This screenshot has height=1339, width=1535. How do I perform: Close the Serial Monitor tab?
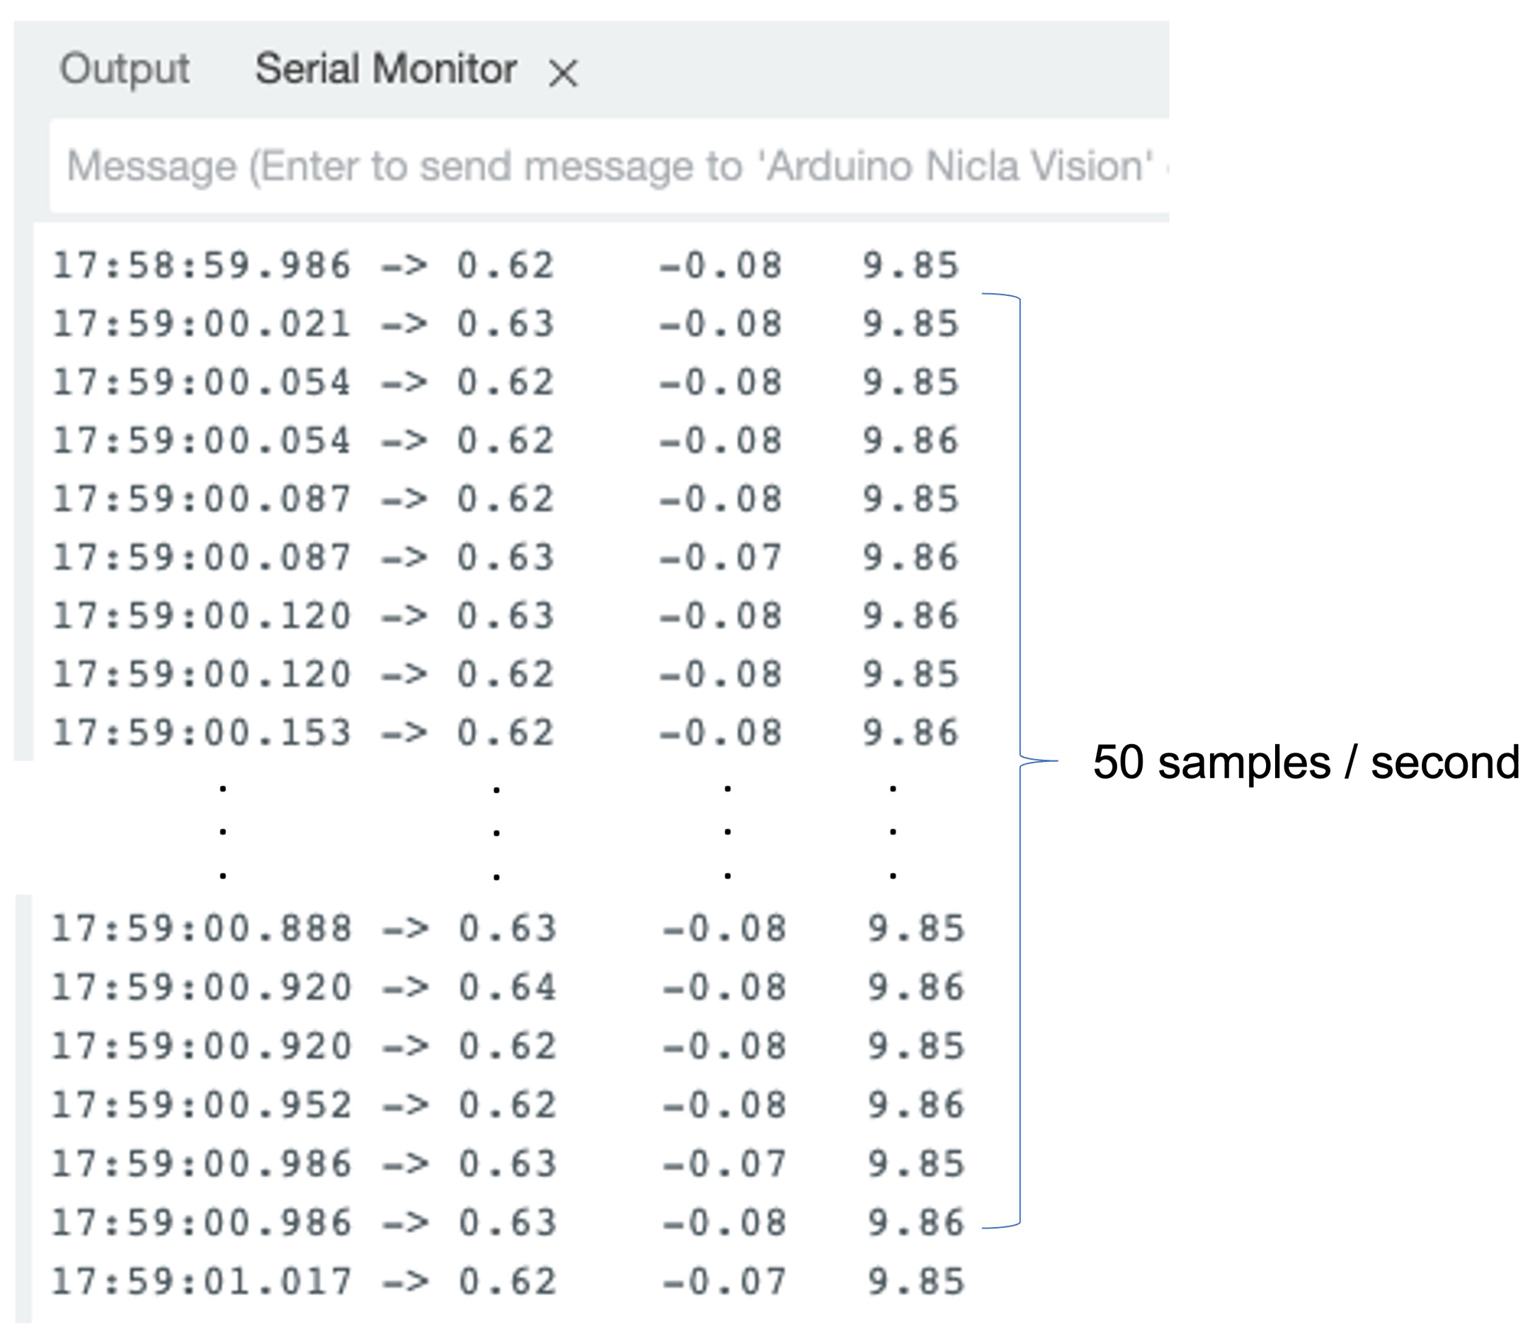[562, 73]
